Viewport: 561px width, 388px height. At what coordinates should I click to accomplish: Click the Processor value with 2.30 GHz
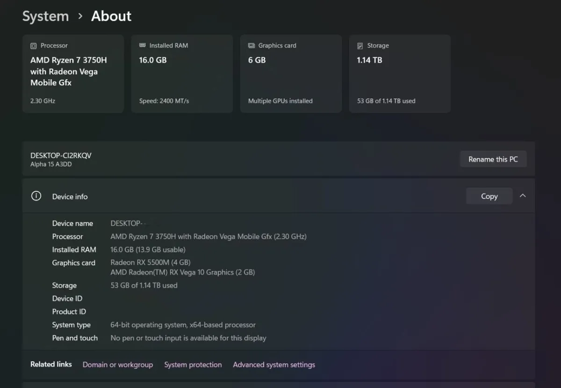[209, 236]
